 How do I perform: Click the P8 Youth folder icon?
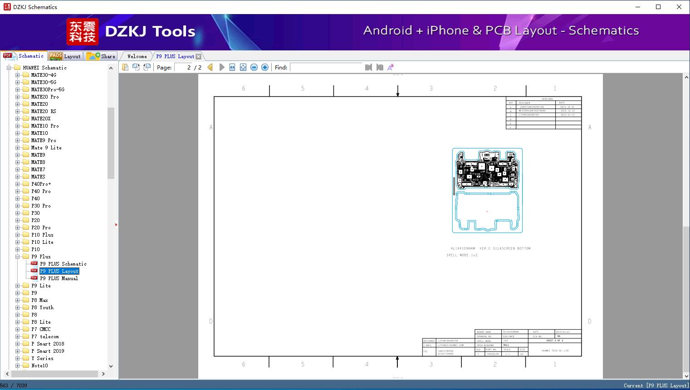[x=26, y=307]
